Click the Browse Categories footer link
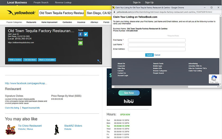 [x=160, y=71]
